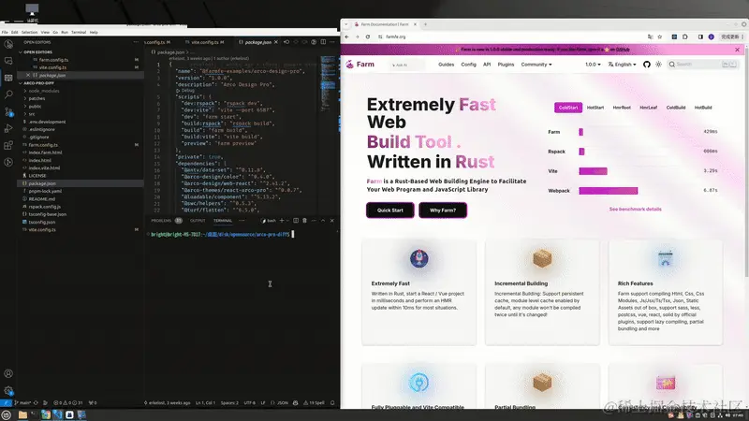
Task: Open the English language dropdown
Action: point(622,65)
